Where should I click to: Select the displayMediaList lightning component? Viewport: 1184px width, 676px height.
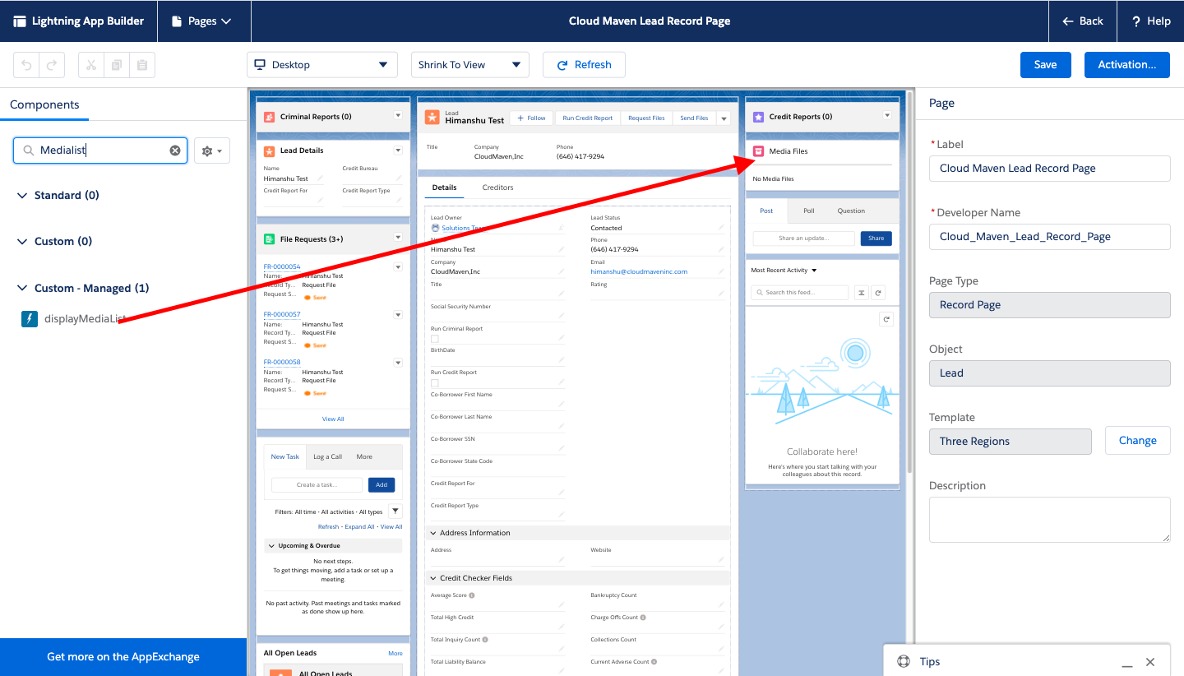click(74, 319)
